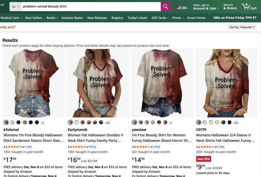
Task: Open the Returns & Orders link
Action: [230, 7]
